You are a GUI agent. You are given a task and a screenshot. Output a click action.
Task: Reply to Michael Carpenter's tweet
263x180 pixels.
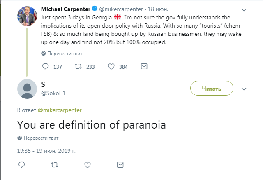coord(46,67)
